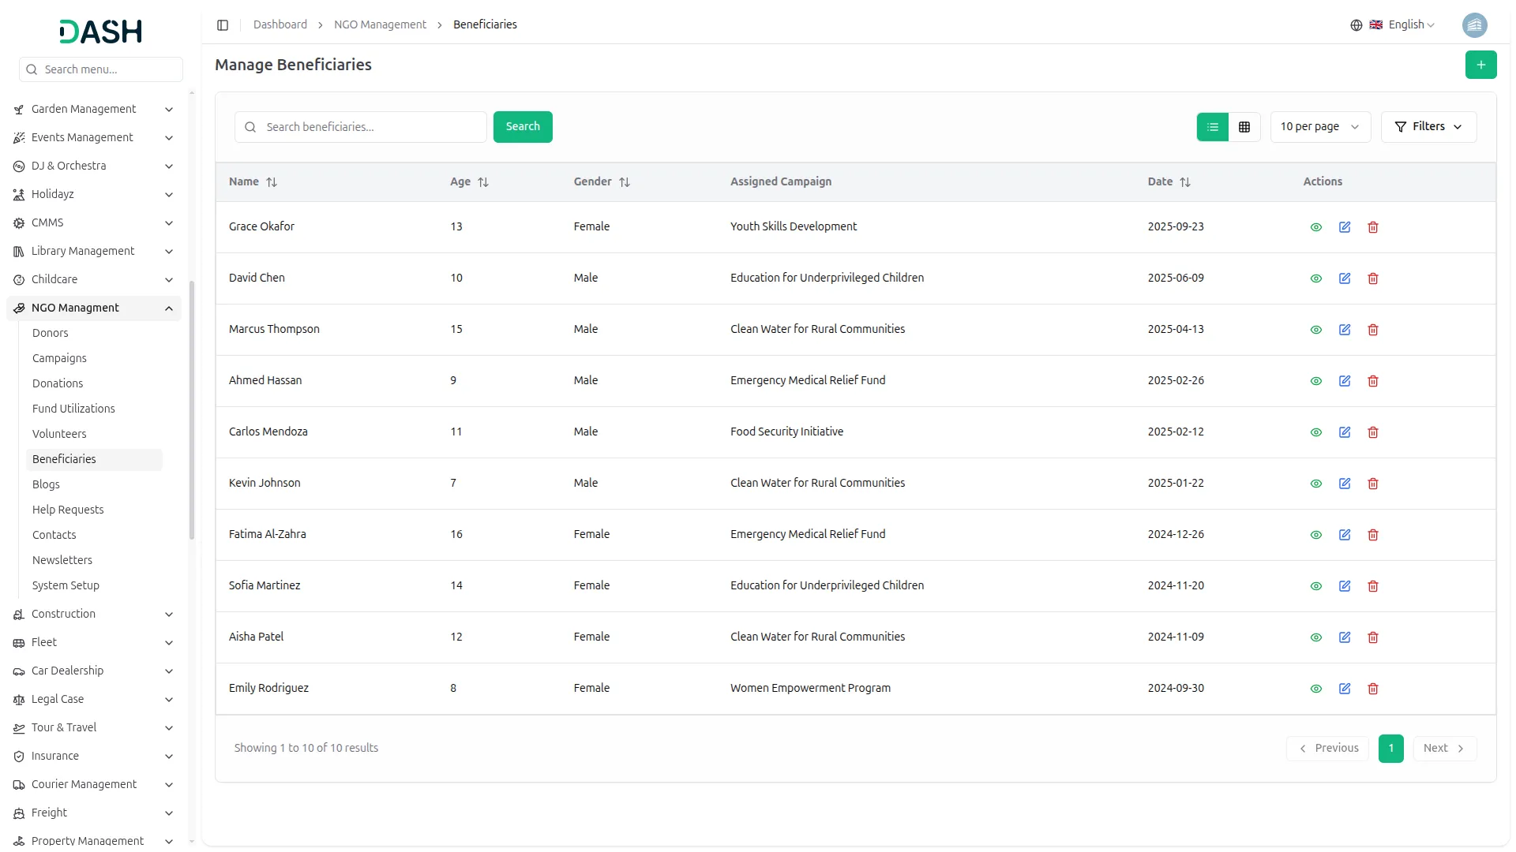
Task: Delete Grace Okafor's record via the trash icon
Action: pyautogui.click(x=1373, y=227)
